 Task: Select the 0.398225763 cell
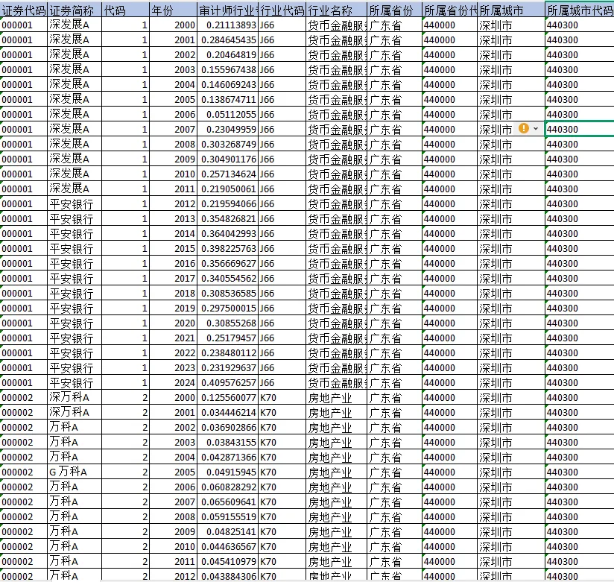coord(227,249)
